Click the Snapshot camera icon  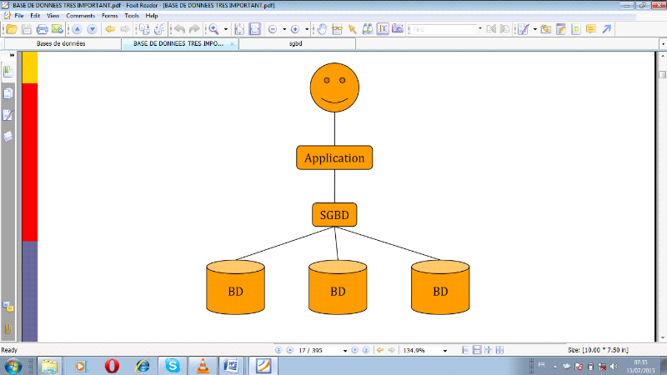tap(398, 29)
